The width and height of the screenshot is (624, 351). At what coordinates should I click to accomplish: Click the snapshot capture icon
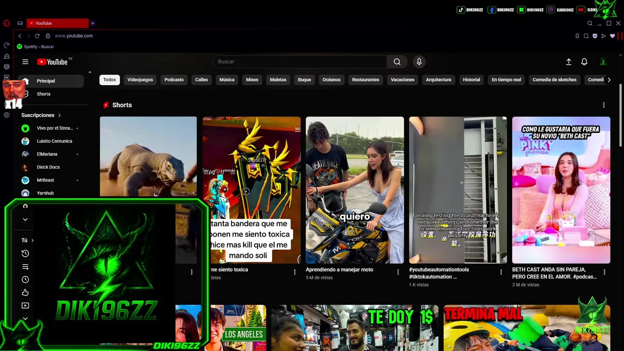click(586, 36)
